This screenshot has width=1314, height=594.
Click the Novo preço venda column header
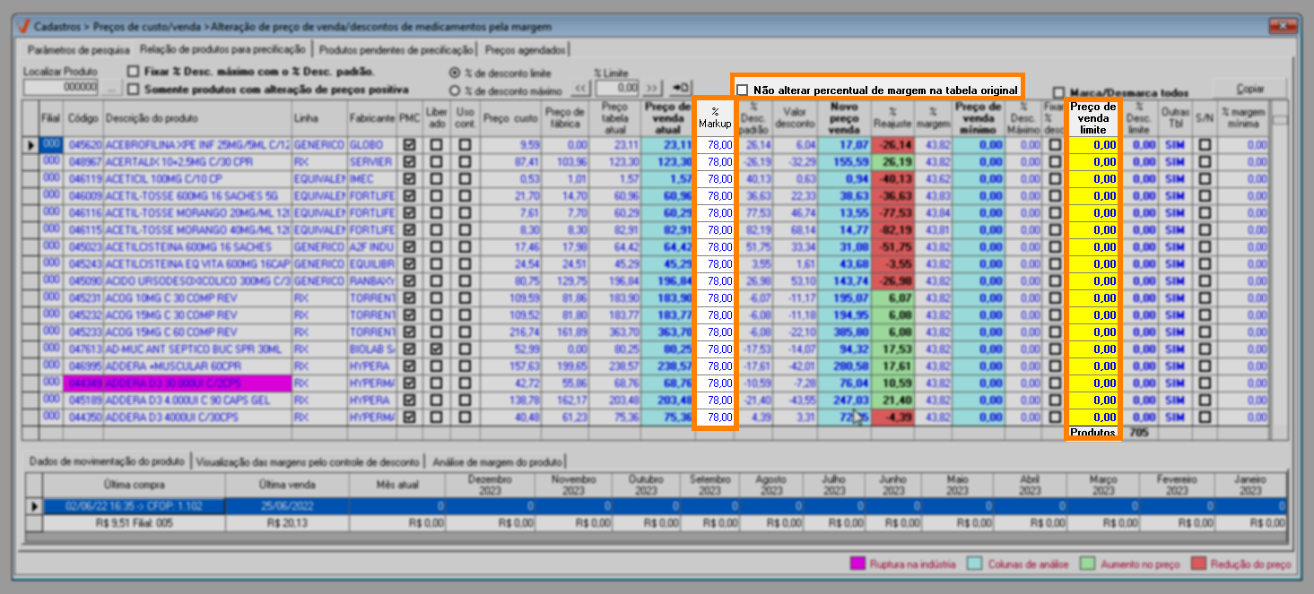[x=844, y=118]
